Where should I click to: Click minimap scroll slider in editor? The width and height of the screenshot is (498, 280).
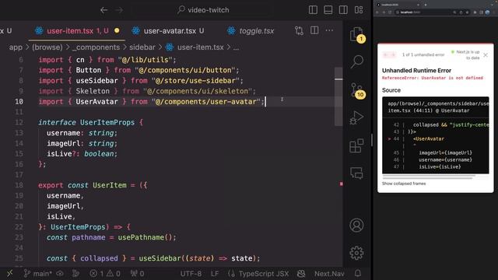point(338,96)
